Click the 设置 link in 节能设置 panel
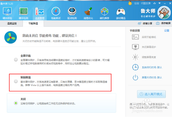 (166, 31)
